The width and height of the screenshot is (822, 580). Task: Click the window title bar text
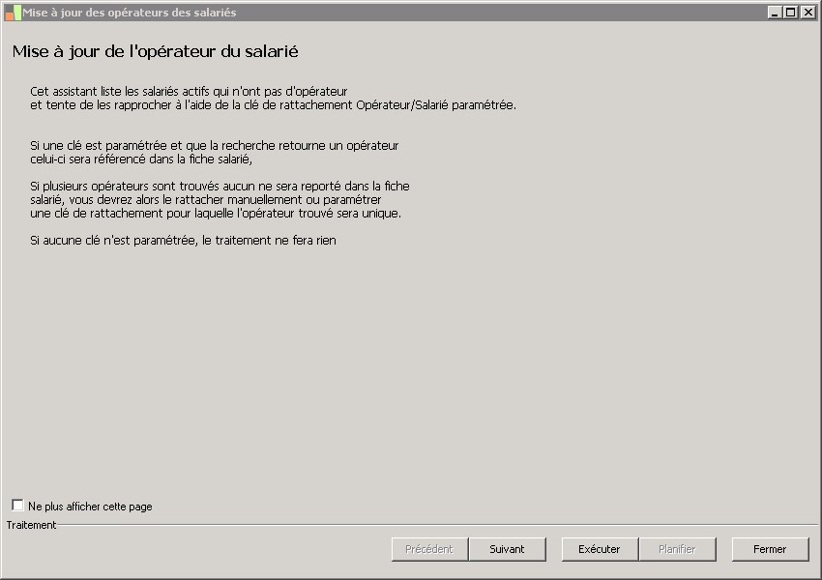130,13
